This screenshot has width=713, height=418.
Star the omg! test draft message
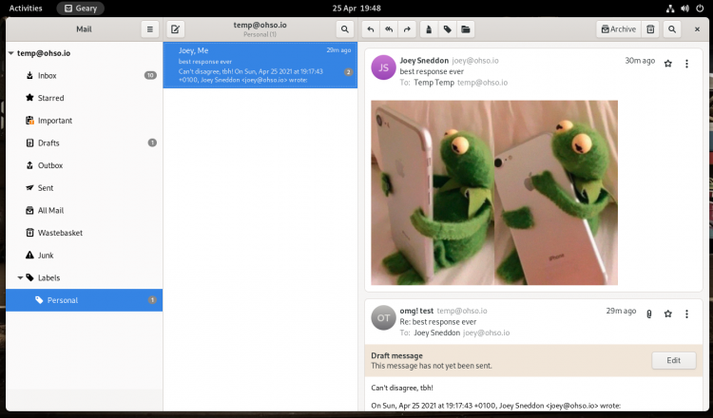(x=668, y=313)
